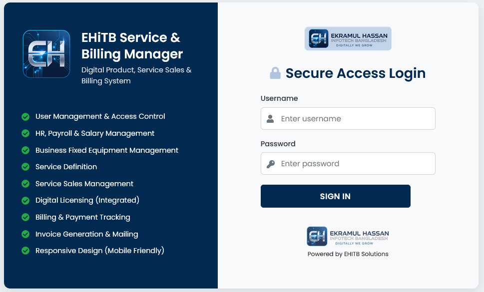The width and height of the screenshot is (484, 292).
Task: Click the Ekramul Hassan logo above Powered by text
Action: [348, 236]
